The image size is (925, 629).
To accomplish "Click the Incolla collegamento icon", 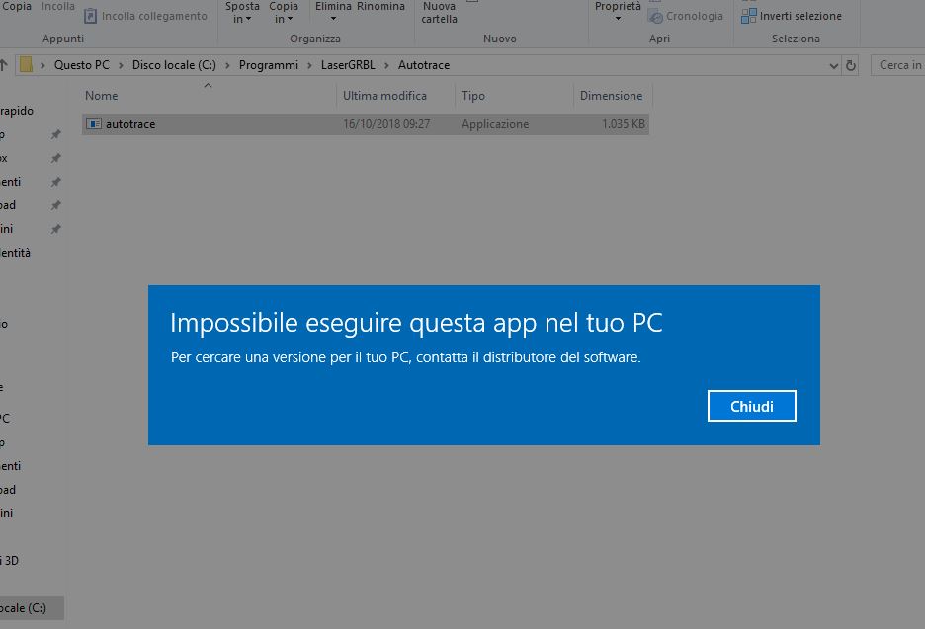I will click(x=90, y=16).
